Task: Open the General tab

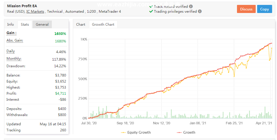Action: 42,25
